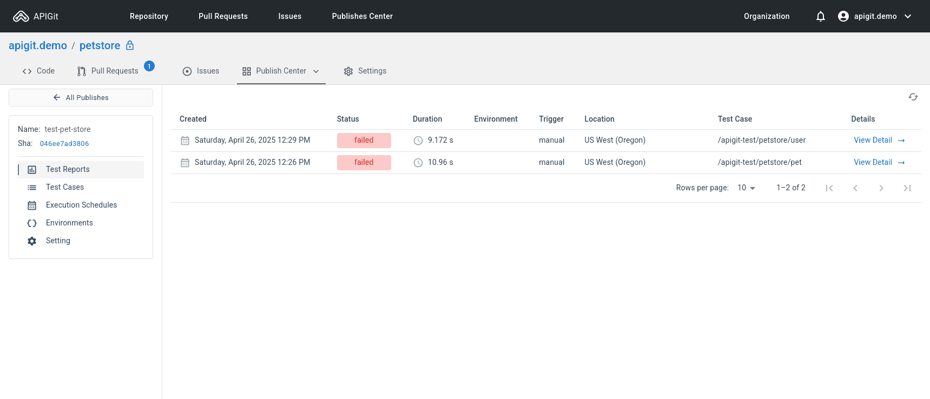The height and width of the screenshot is (399, 930).
Task: Select Environments in sidebar
Action: click(81, 223)
